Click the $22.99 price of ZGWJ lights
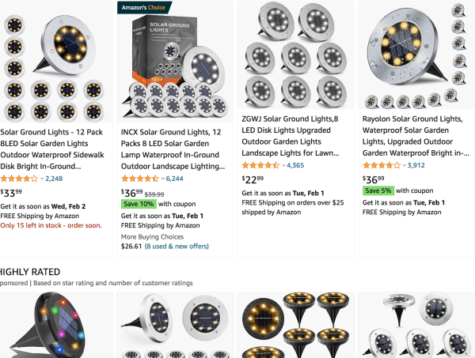The width and height of the screenshot is (475, 358). tap(253, 180)
